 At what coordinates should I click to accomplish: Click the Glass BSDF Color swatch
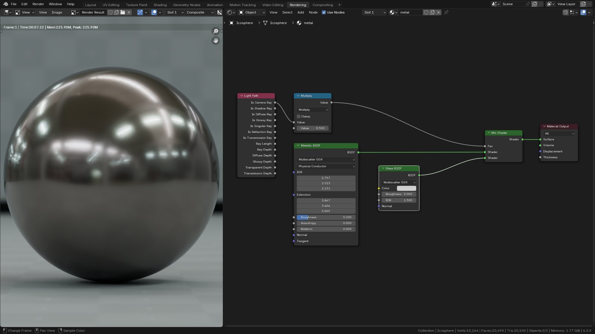406,188
